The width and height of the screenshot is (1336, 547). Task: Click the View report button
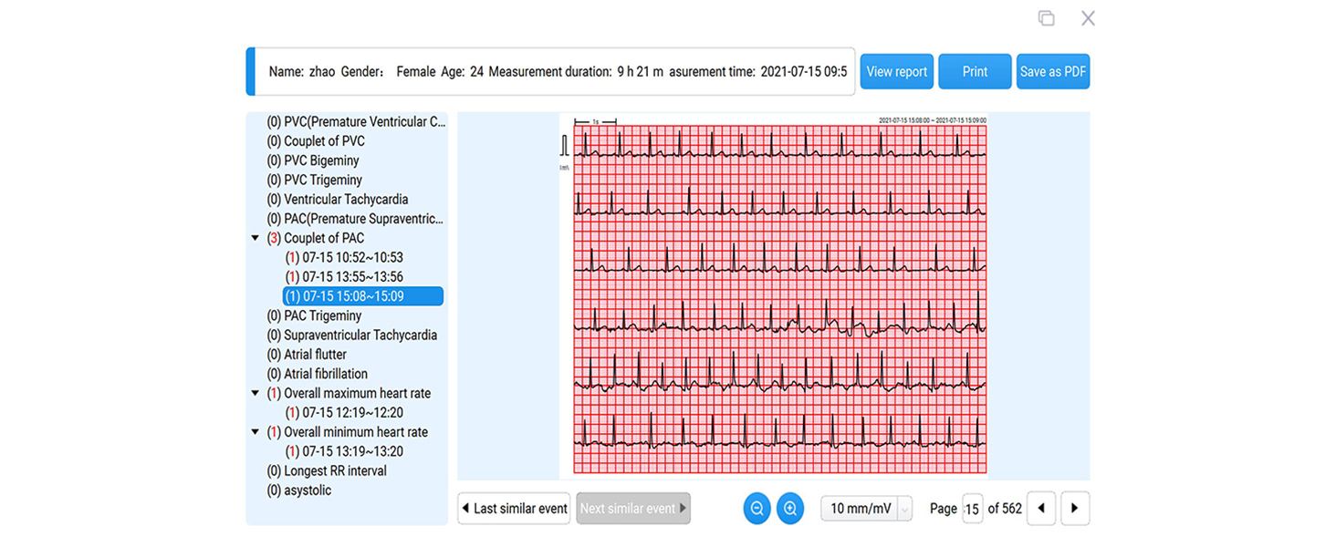click(896, 72)
